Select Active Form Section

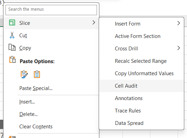(141, 36)
